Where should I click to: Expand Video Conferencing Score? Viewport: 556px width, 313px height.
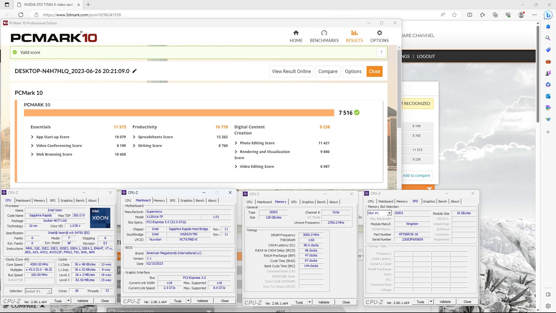pos(32,145)
